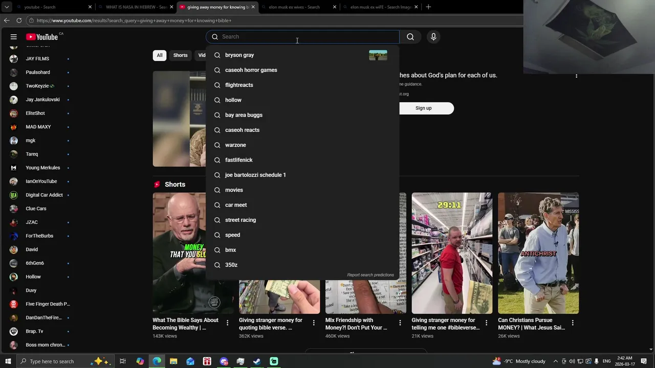Image resolution: width=655 pixels, height=368 pixels.
Task: Open File Explorer from taskbar
Action: coord(173,361)
